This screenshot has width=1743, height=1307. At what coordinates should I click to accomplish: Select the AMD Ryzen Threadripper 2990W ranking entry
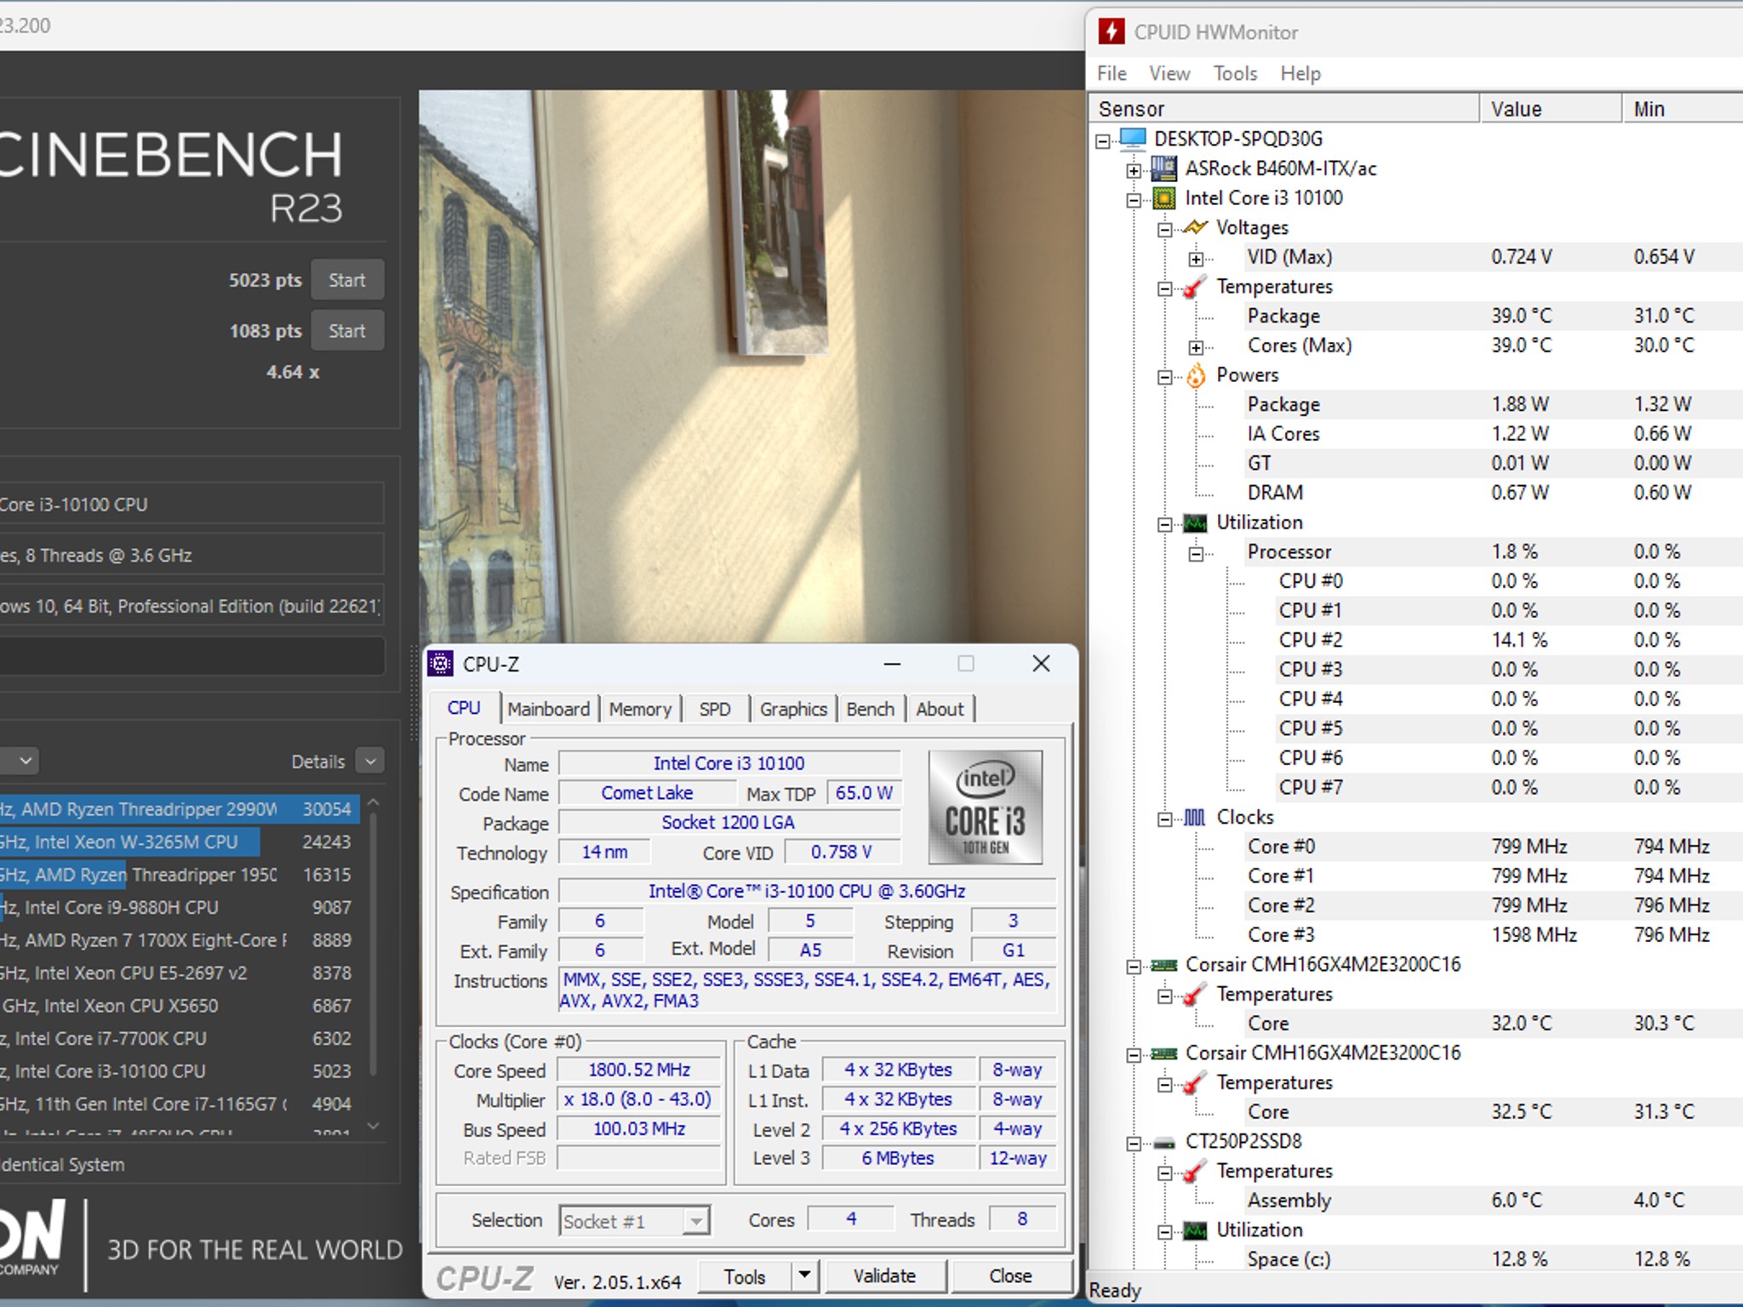(x=180, y=809)
